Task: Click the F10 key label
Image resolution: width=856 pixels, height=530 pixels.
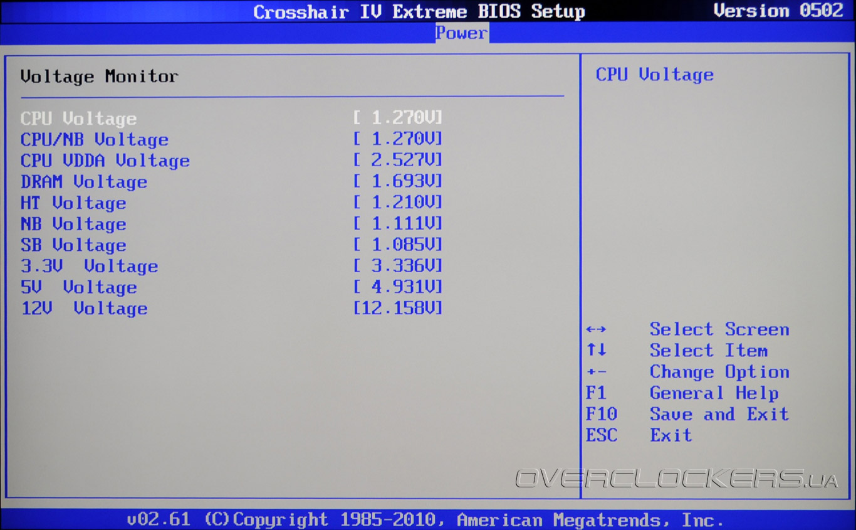Action: (602, 414)
